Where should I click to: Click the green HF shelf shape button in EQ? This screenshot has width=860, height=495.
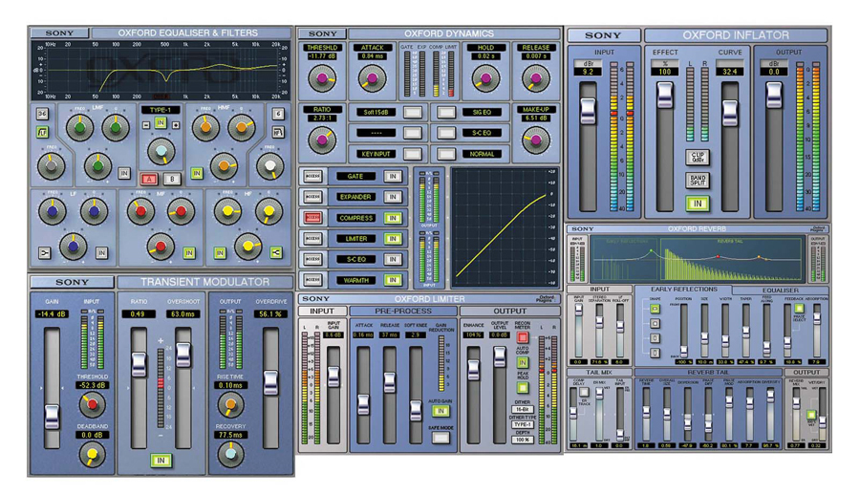[276, 252]
